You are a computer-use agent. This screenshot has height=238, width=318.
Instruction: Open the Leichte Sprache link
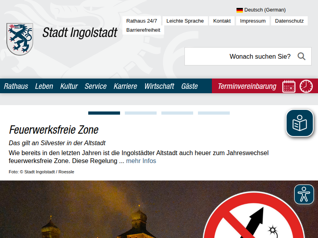(x=185, y=21)
